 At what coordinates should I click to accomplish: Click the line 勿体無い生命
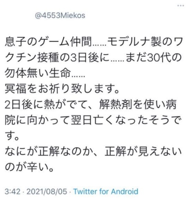point(45,73)
